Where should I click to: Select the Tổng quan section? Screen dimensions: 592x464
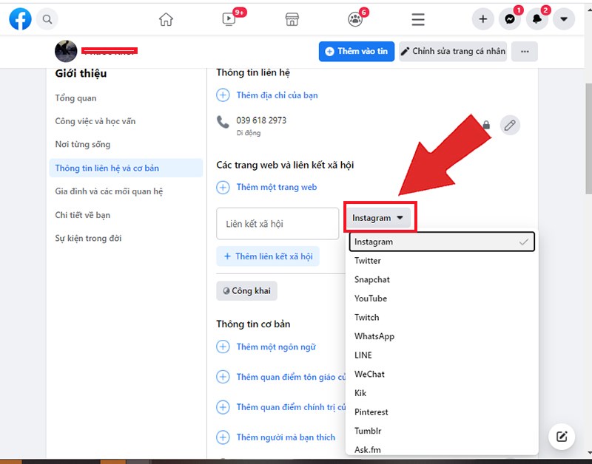click(x=75, y=98)
